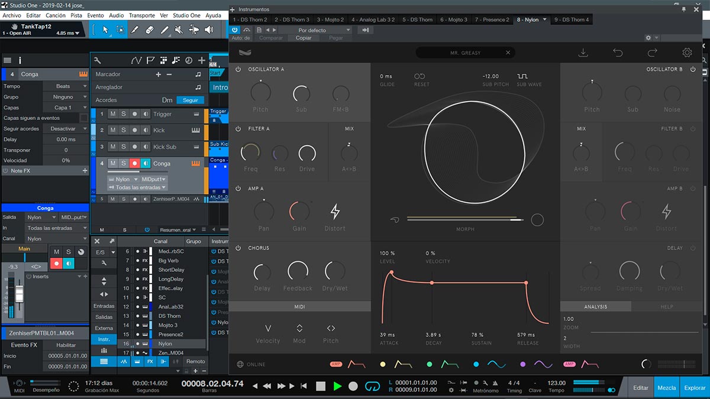Open the Salida Nylon dropdown
The image size is (710, 399).
tap(41, 218)
